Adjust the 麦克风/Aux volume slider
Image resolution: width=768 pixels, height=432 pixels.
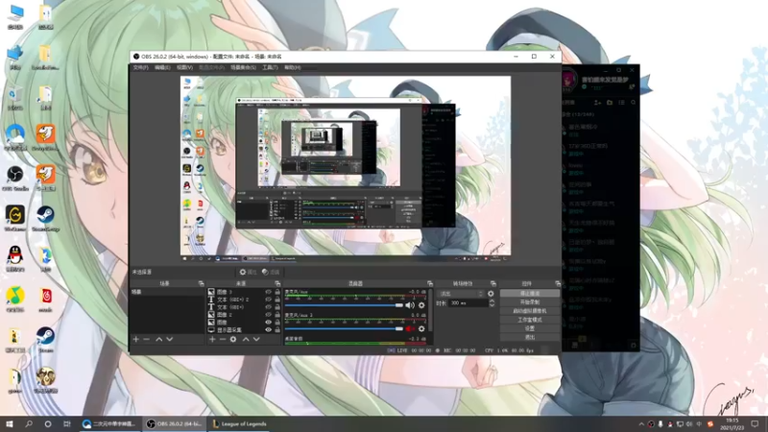coord(344,305)
